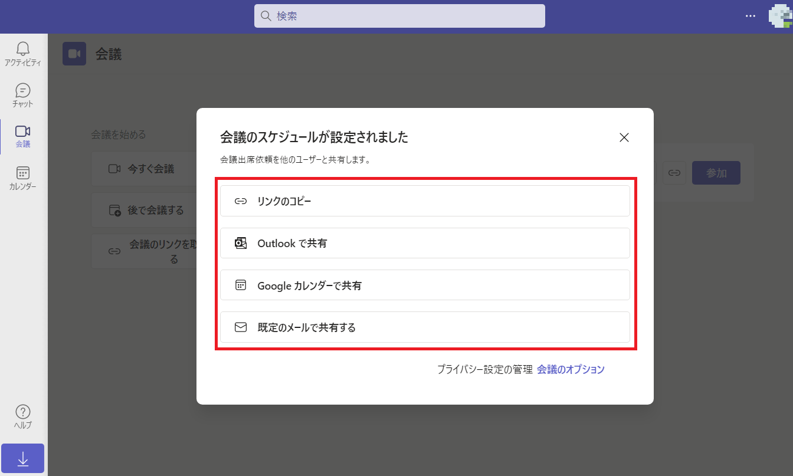The height and width of the screenshot is (476, 793).
Task: Click into the 検索 search field
Action: [399, 16]
